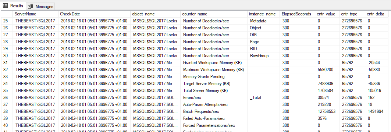391x132 pixels.
Task: Click the 'Auto-Param Attempts/sec' cell
Action: (214, 104)
